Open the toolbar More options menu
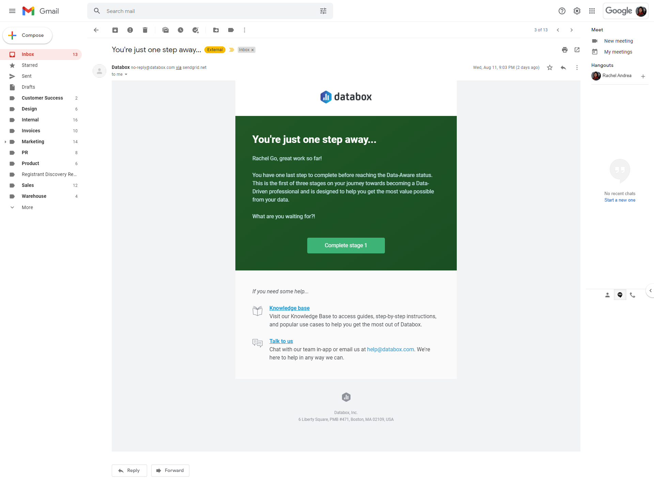The width and height of the screenshot is (654, 502). point(245,30)
